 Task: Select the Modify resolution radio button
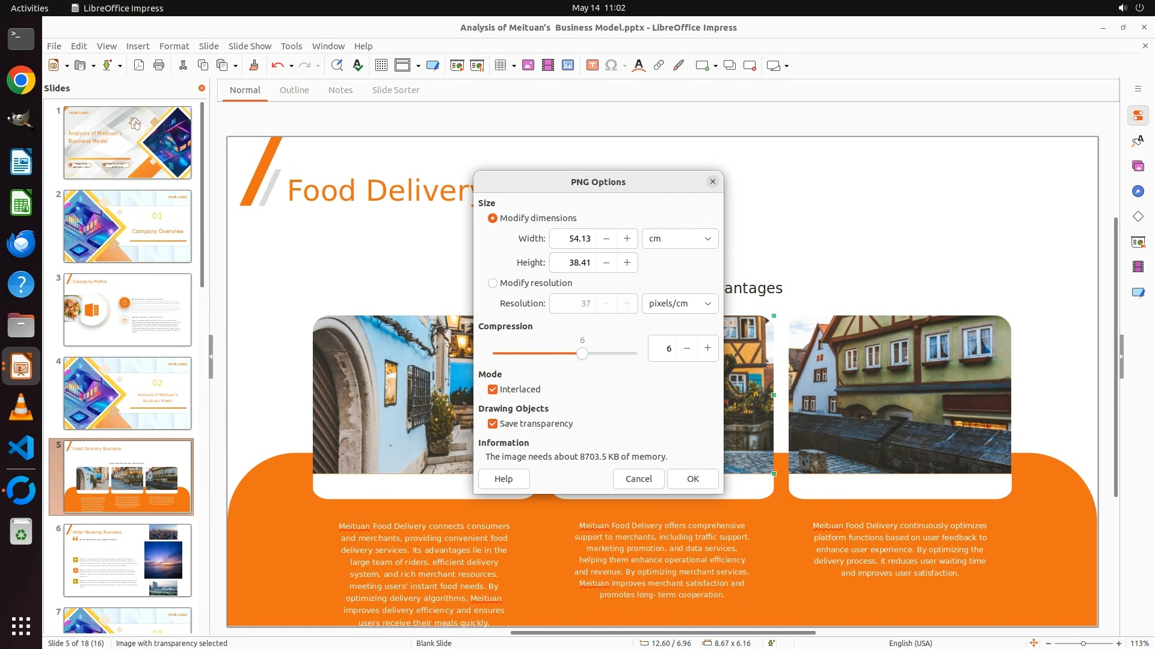point(493,283)
